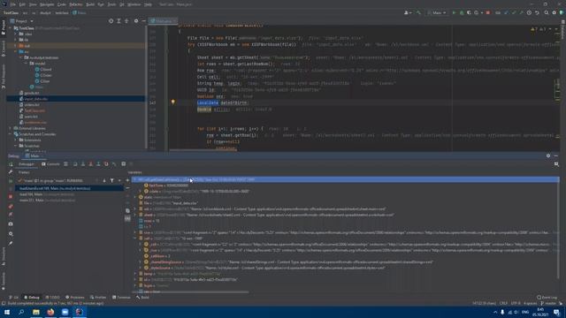Screen dimensions: 566x318
Task: Click Collapse All icon in the Project panel header
Action: point(126,21)
